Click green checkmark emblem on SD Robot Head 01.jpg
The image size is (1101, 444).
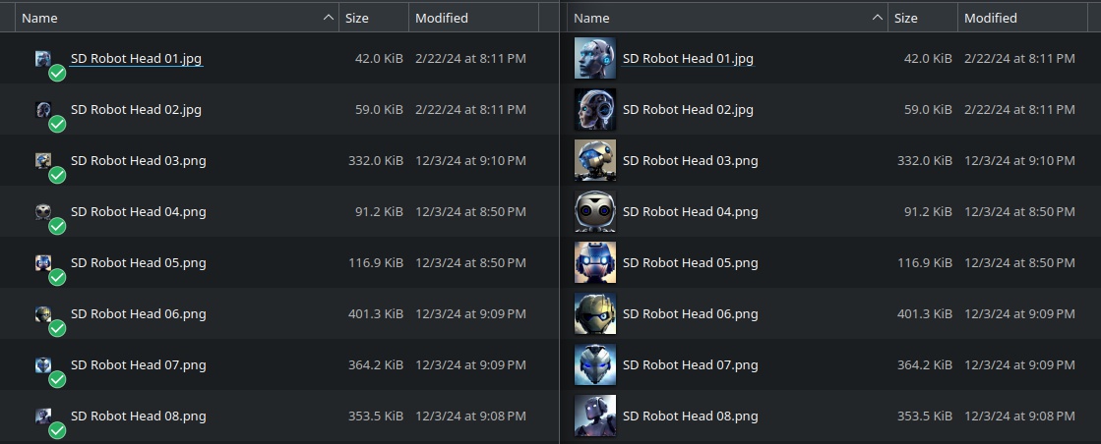pyautogui.click(x=57, y=73)
